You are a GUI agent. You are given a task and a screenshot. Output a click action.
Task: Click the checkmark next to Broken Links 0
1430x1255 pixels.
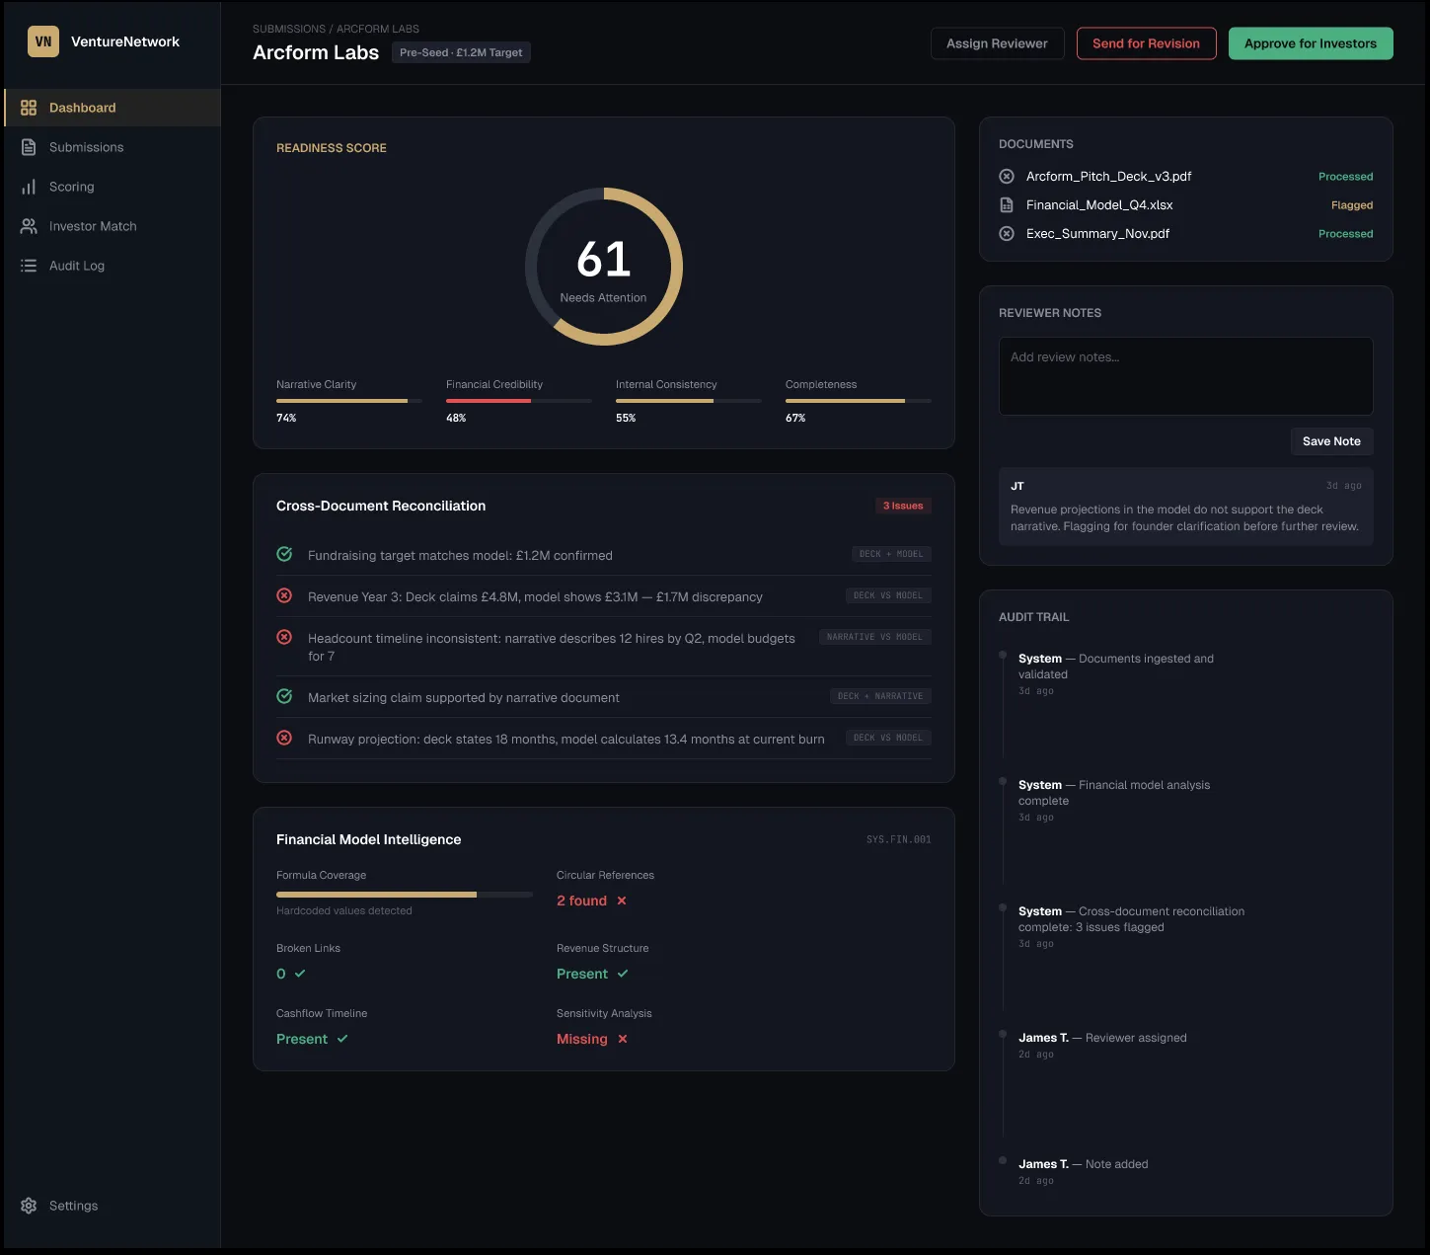300,974
